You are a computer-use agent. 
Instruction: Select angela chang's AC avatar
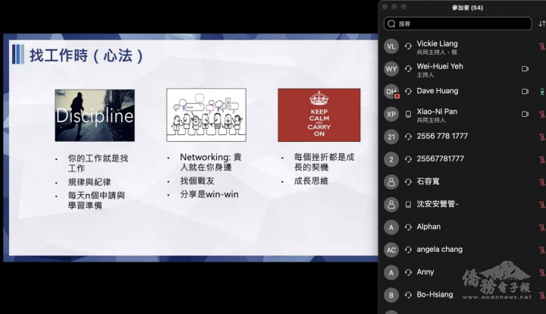(x=391, y=250)
